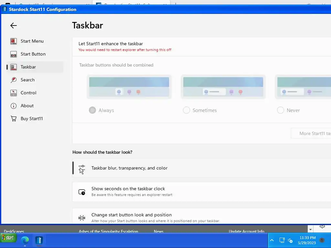This screenshot has width=331, height=248.
Task: Open Show seconds on the taskbar clock
Action: [x=202, y=192]
